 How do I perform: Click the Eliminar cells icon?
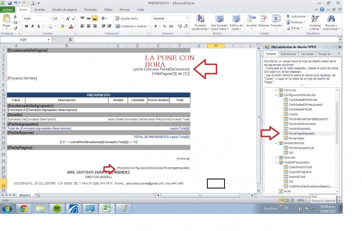[x=264, y=19]
